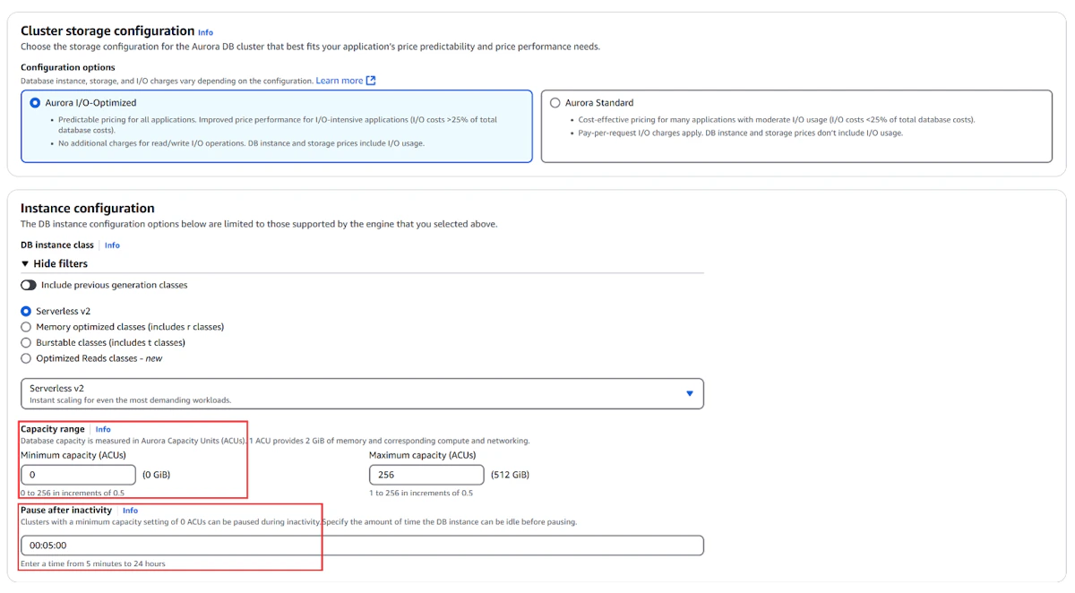This screenshot has width=1075, height=593.
Task: Click 'Enter a time from 5 minutes to 24 hours'
Action: (93, 563)
